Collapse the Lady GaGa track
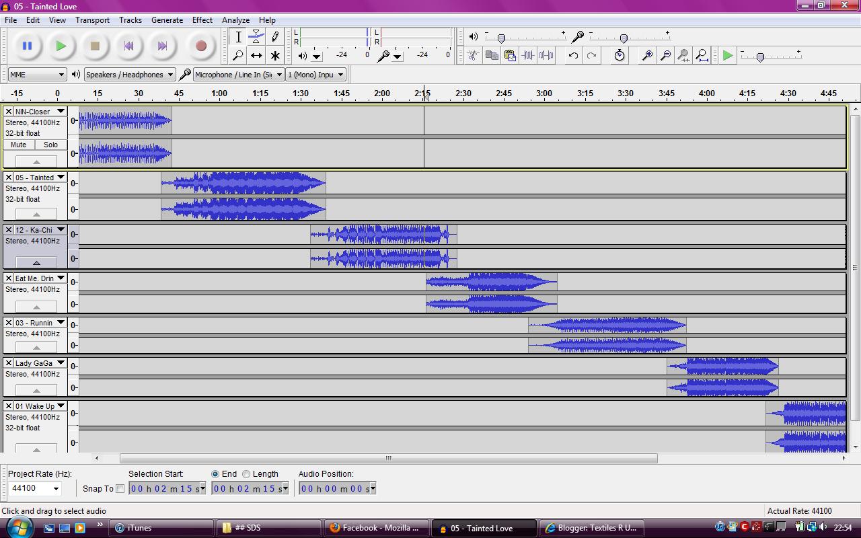This screenshot has height=538, width=861. (x=36, y=390)
